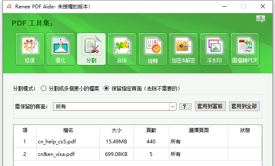Click the page count 5 cell

tap(151, 154)
